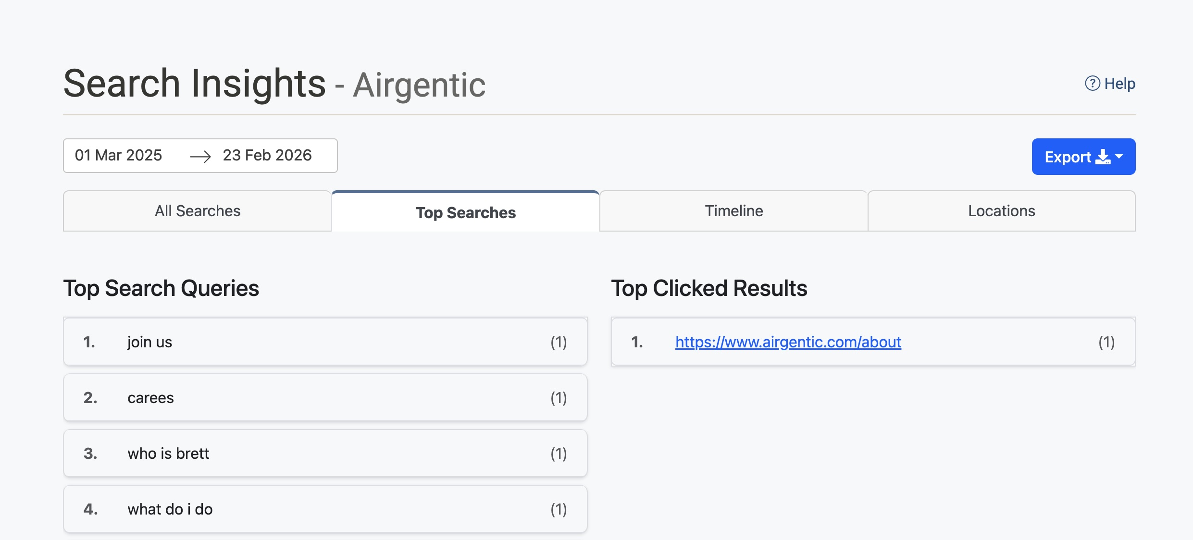This screenshot has height=540, width=1193.
Task: Edit the end date 23 Feb 2026
Action: pos(267,155)
